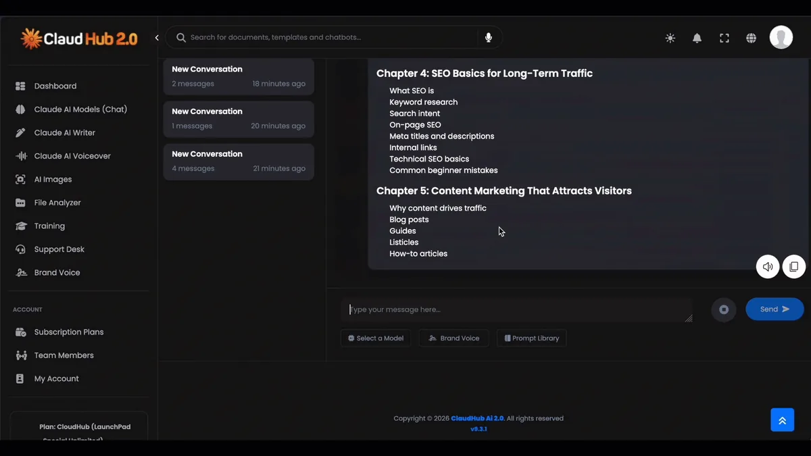
Task: Click the Claude AI Models brain icon
Action: [x=20, y=109]
